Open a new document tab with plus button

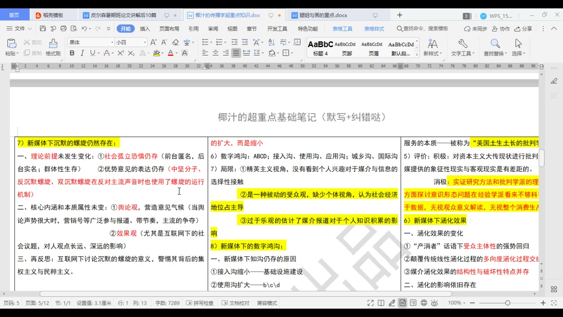[x=399, y=15]
